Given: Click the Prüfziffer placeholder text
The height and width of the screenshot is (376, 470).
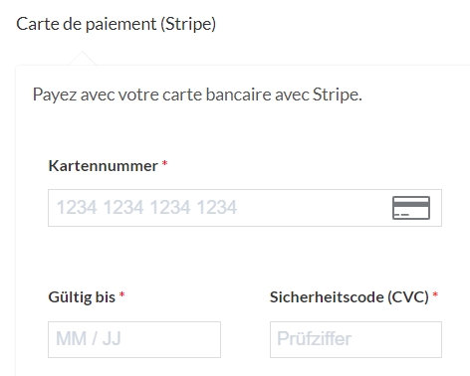Looking at the screenshot, I should coord(314,338).
